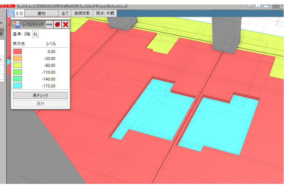Image resolution: width=284 pixels, height=188 pixels.
Task: Open the 全て filter selector
Action: 65,13
